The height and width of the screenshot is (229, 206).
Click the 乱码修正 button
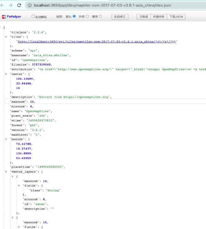point(120,17)
